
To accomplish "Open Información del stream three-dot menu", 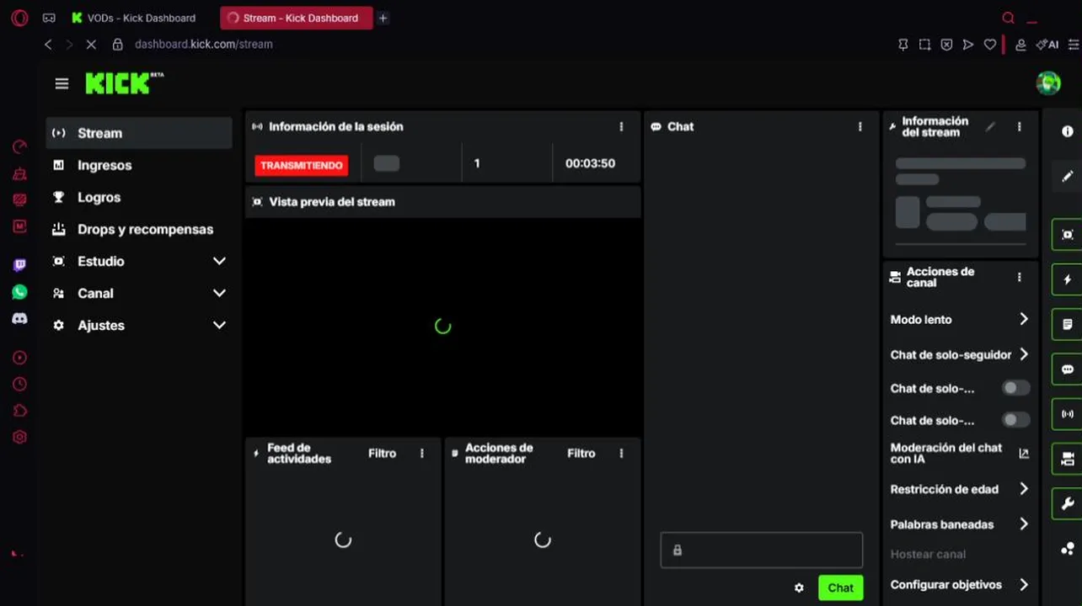I will pyautogui.click(x=1019, y=127).
